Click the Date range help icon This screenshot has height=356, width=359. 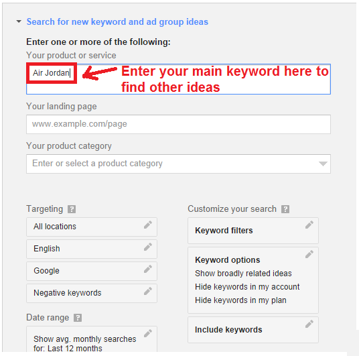pyautogui.click(x=78, y=318)
